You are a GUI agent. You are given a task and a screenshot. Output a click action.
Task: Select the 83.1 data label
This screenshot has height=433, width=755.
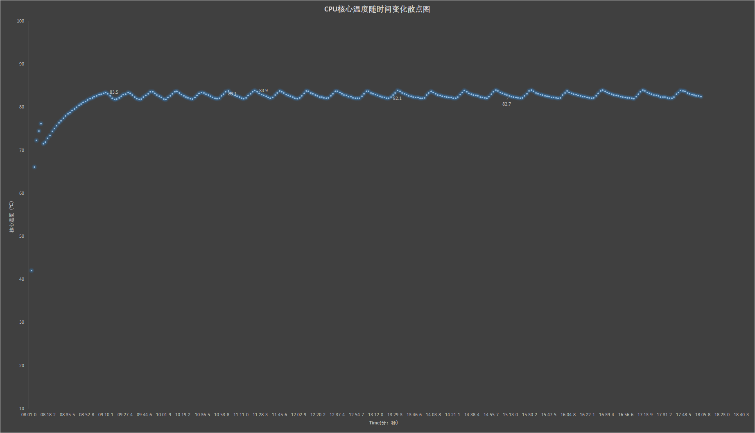pos(232,94)
